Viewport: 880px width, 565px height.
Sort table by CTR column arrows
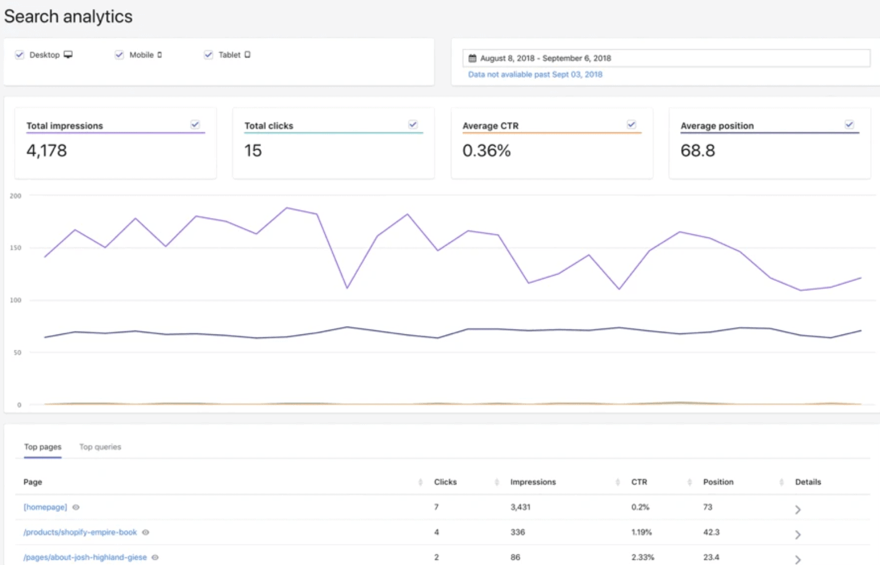(689, 482)
